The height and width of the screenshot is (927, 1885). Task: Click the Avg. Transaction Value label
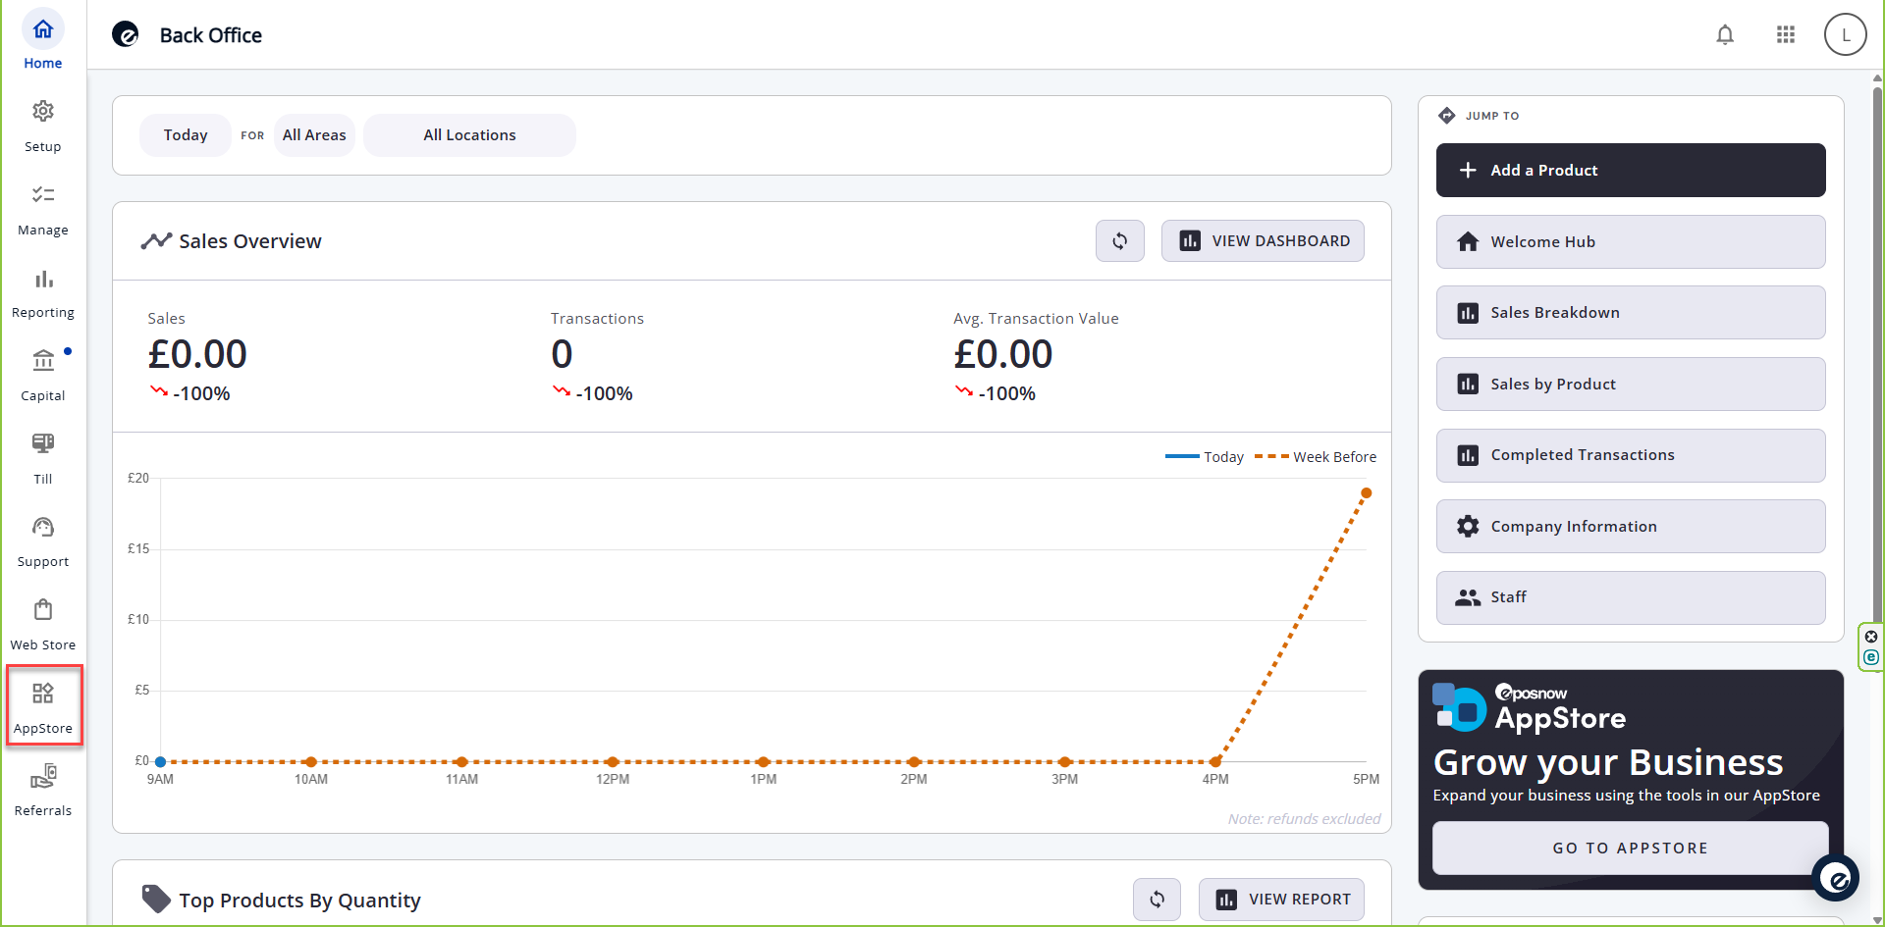tap(1036, 319)
